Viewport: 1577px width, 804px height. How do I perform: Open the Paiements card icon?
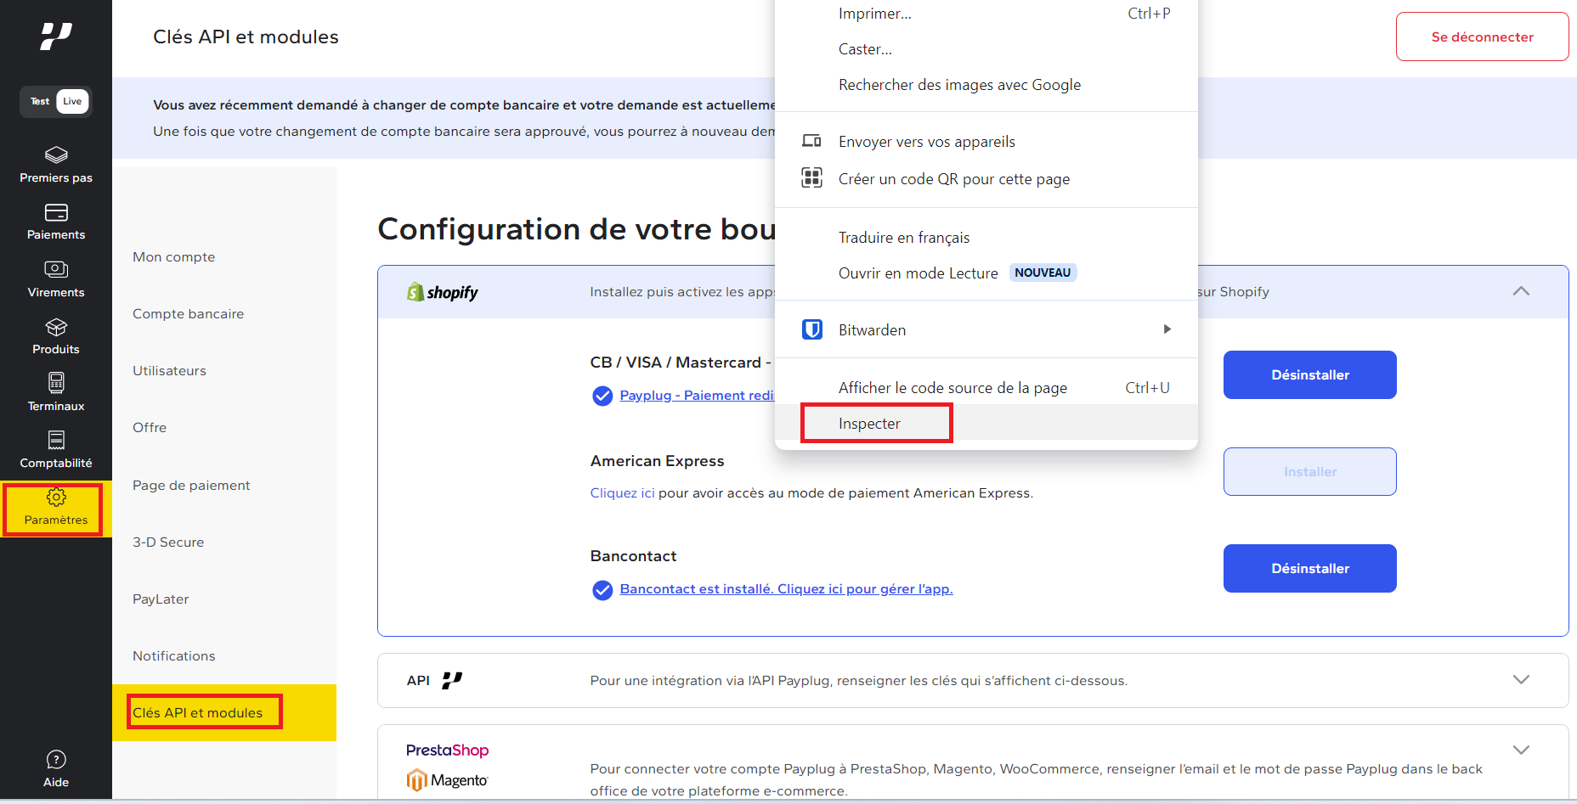(x=56, y=212)
